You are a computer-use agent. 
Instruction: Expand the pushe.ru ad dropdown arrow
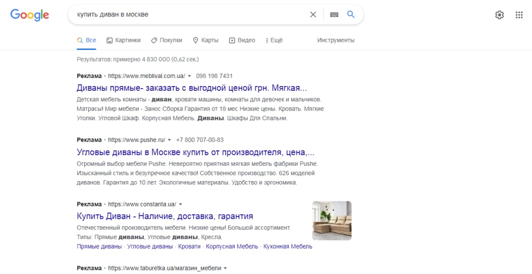click(x=169, y=140)
